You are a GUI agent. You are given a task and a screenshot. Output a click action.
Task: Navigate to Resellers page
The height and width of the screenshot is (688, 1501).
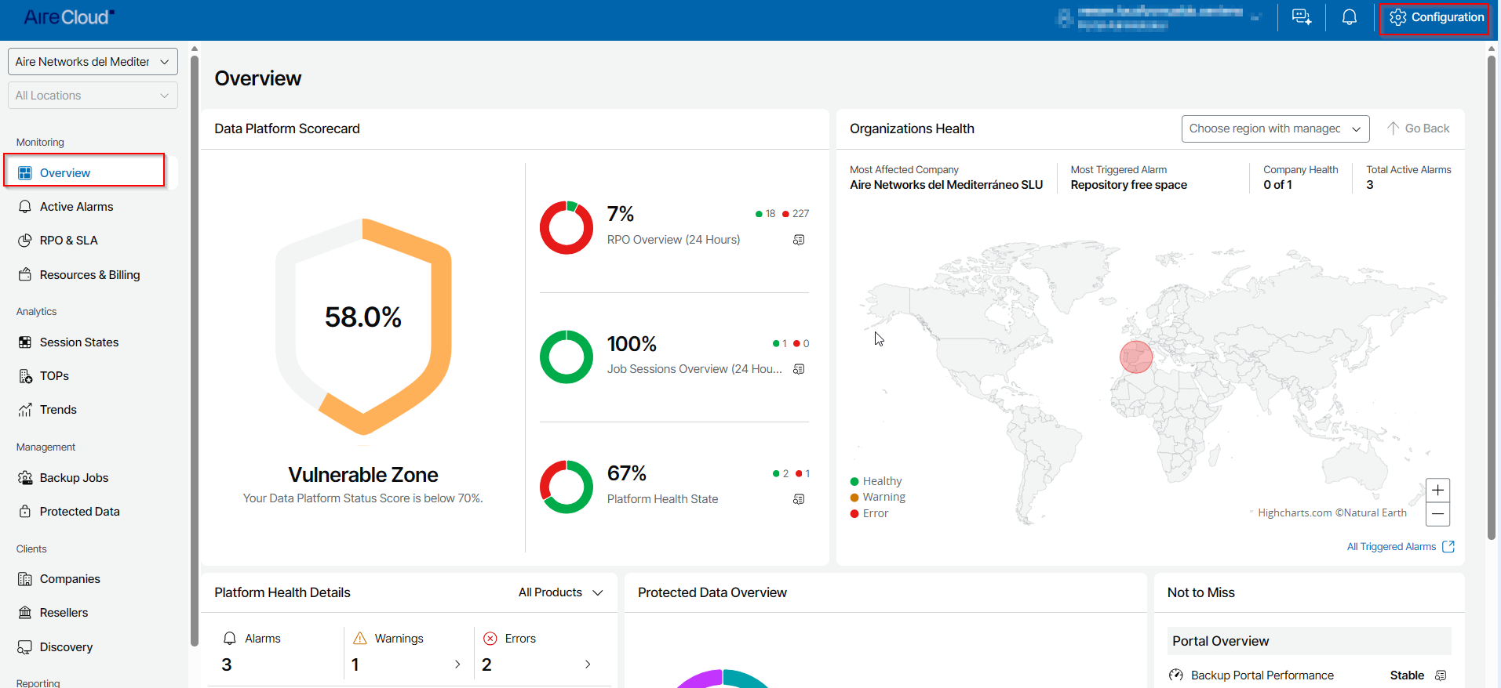click(x=64, y=613)
